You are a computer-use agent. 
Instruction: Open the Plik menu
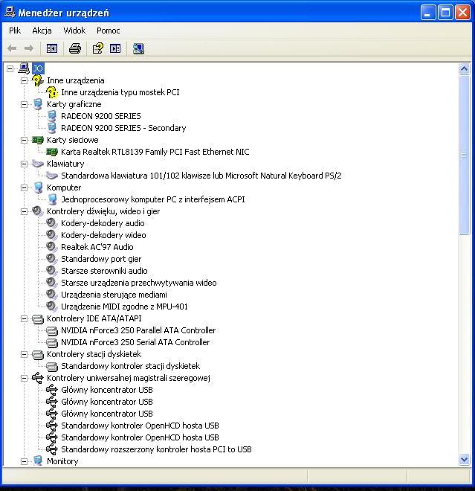click(x=15, y=31)
